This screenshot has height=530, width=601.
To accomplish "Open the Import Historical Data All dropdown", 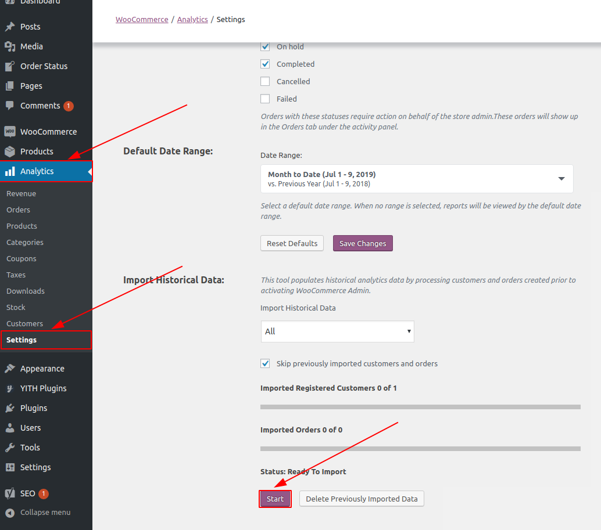I will tap(337, 331).
